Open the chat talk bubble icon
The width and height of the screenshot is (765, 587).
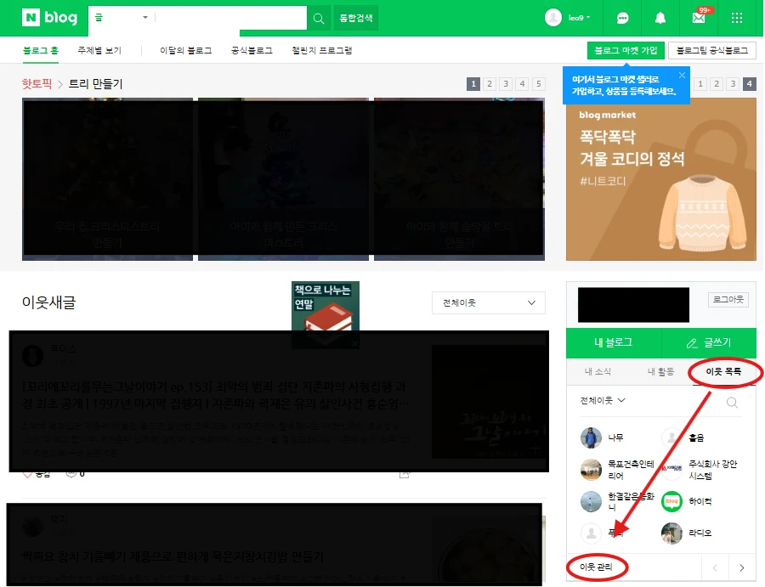(622, 18)
